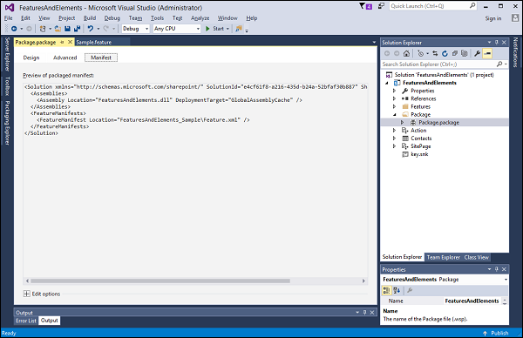This screenshot has width=523, height=338.
Task: Switch to the Sample.feature tab
Action: (x=94, y=43)
